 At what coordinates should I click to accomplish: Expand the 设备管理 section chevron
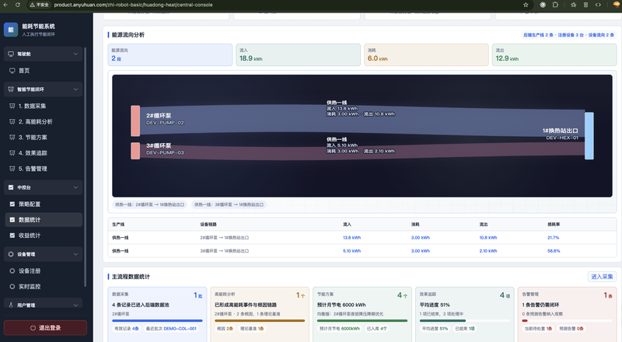point(75,254)
